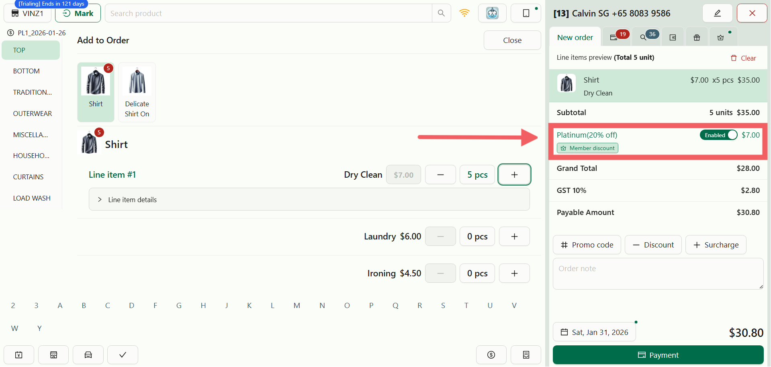Image resolution: width=771 pixels, height=367 pixels.
Task: Click the tablet device icon button
Action: click(x=526, y=13)
